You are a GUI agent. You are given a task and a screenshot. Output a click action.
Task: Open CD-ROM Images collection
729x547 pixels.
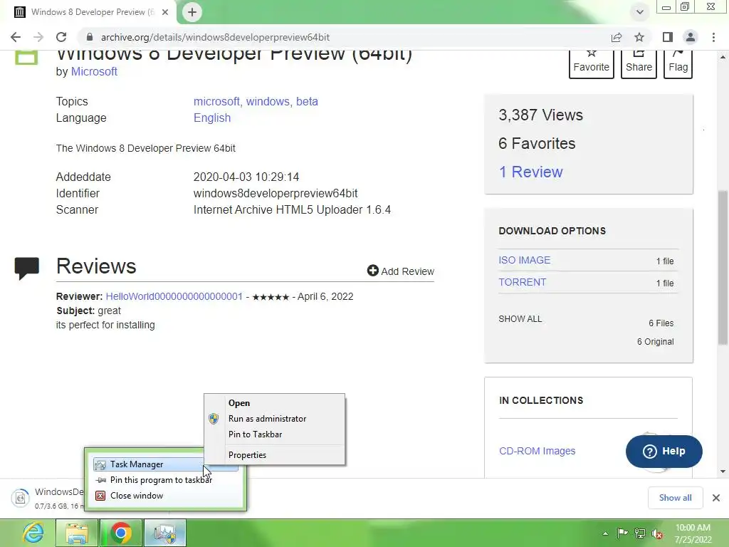(537, 451)
